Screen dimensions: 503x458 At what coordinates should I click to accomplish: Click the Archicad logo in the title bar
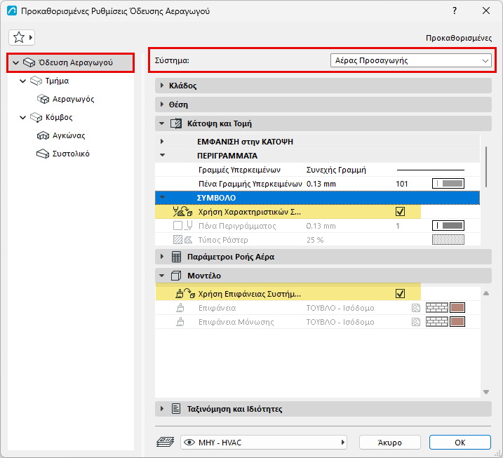(12, 11)
